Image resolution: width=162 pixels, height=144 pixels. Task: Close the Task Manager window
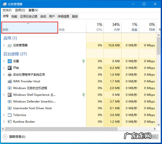point(155,4)
